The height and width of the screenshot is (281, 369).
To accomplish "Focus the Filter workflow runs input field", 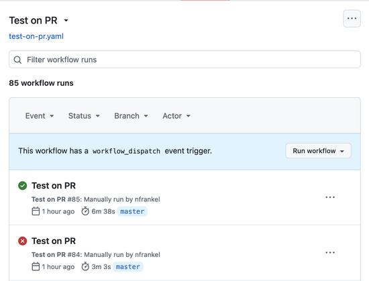I will click(184, 60).
